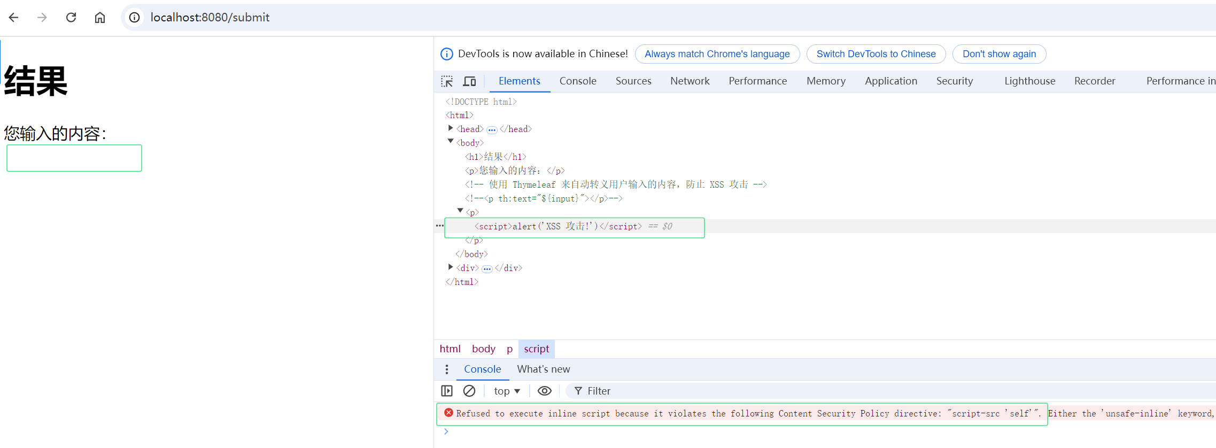
Task: Select body in the breadcrumb bar
Action: pos(484,349)
